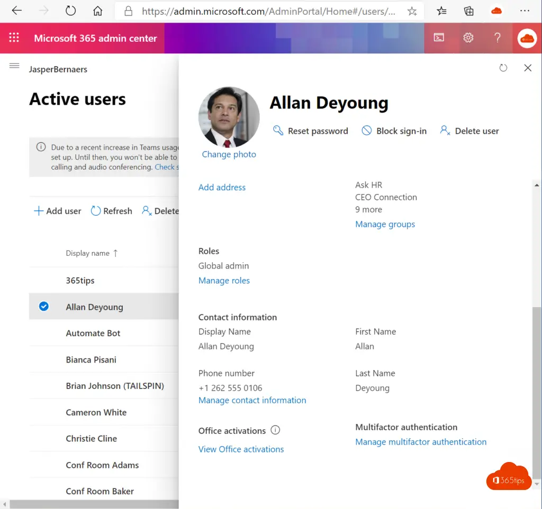The image size is (542, 509).
Task: Click the users list horizontal scrollbar
Action: (x=94, y=504)
